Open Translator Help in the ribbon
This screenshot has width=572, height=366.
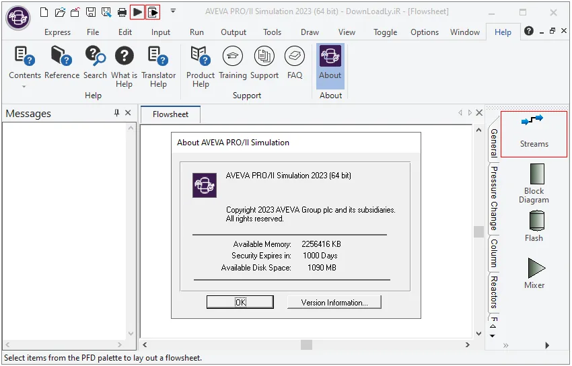point(158,67)
